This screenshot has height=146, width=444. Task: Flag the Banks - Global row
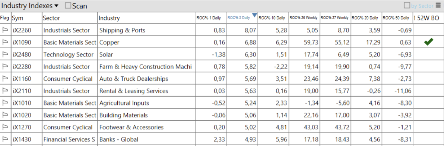tap(5, 139)
